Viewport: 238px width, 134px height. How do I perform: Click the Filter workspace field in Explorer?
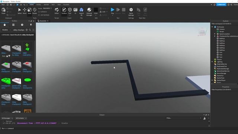224,24
